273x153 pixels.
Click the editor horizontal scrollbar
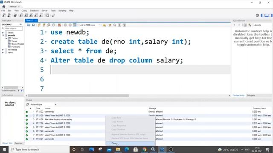point(78,96)
